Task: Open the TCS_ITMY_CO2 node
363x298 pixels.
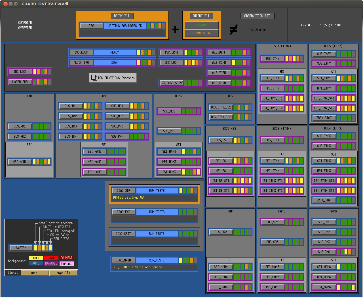Action: [x=221, y=107]
